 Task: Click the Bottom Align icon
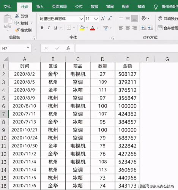point(134,19)
